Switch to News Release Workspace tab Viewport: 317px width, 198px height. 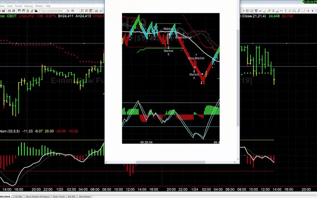pos(38,197)
